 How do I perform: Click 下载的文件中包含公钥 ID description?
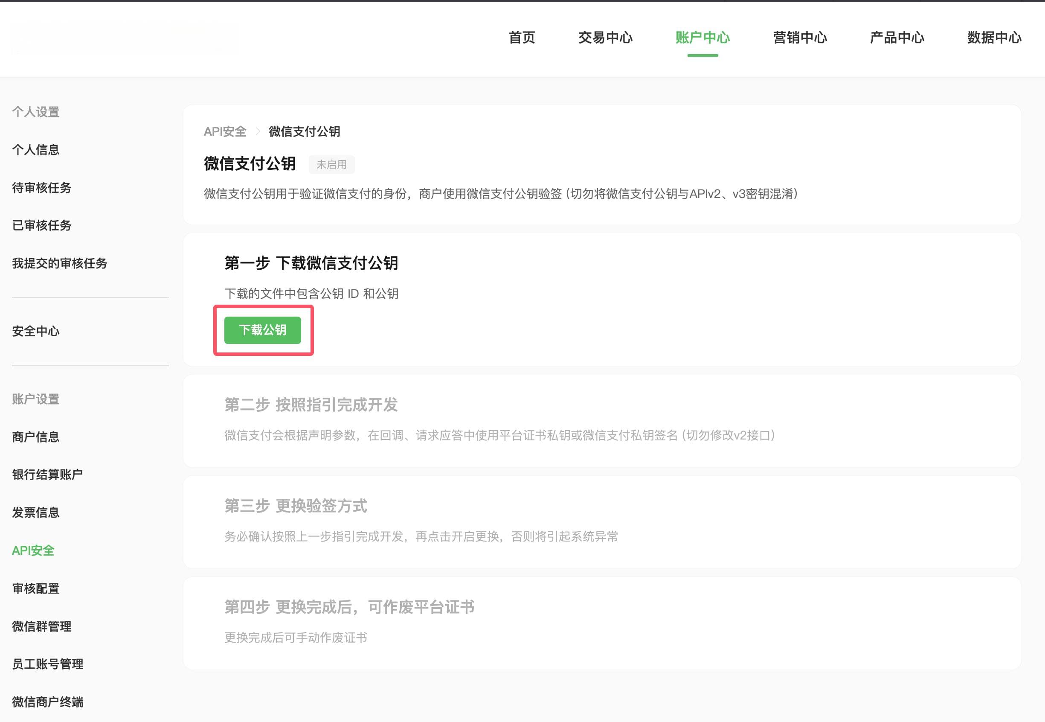click(x=311, y=294)
